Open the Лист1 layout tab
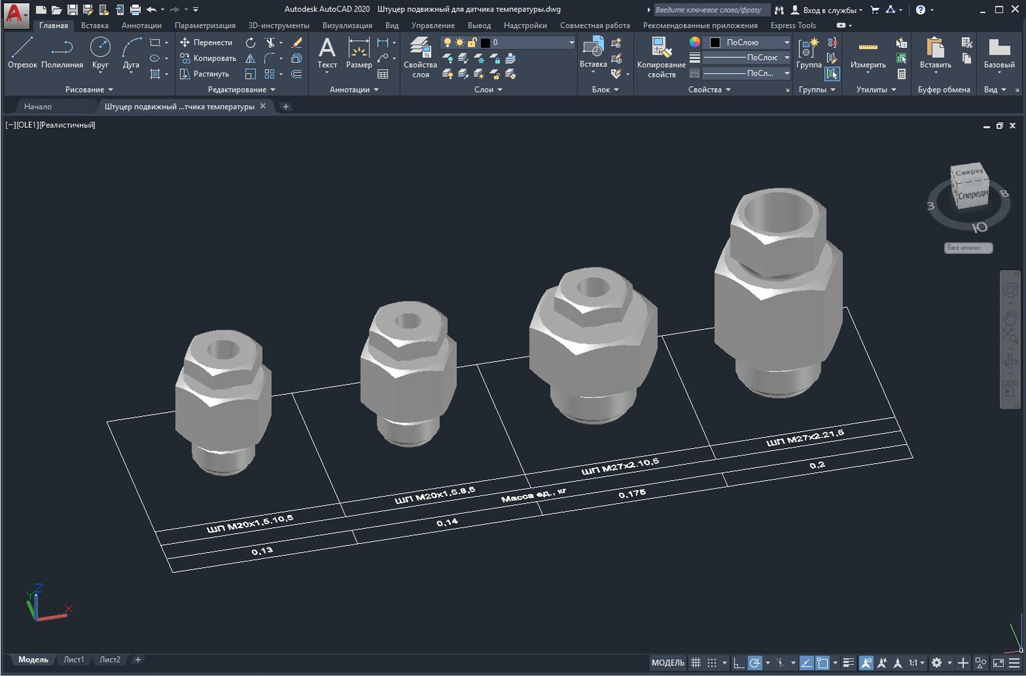The height and width of the screenshot is (676, 1026). point(73,660)
